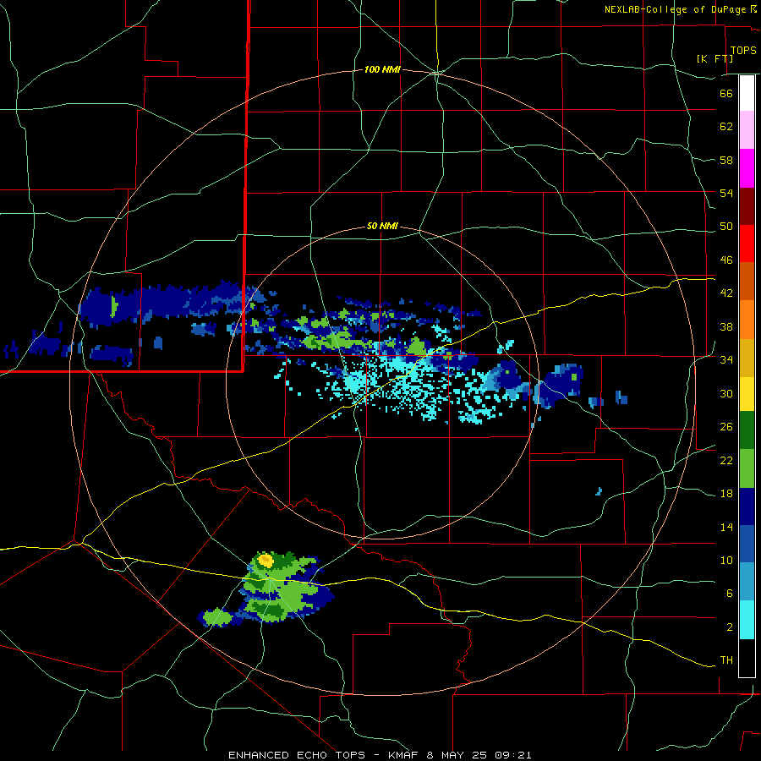Click the NEXLAB-College of DuPage label
761x761 pixels.
pyautogui.click(x=675, y=9)
